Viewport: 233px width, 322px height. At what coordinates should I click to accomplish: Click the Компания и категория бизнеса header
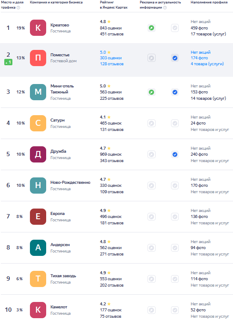click(x=56, y=2)
